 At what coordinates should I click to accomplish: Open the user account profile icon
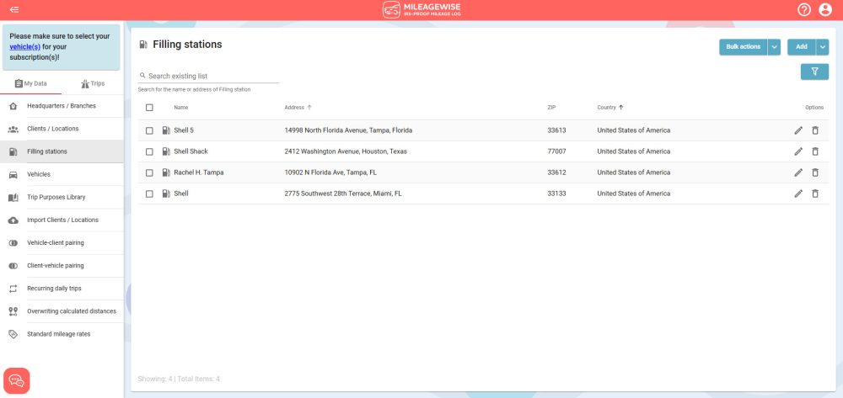825,10
